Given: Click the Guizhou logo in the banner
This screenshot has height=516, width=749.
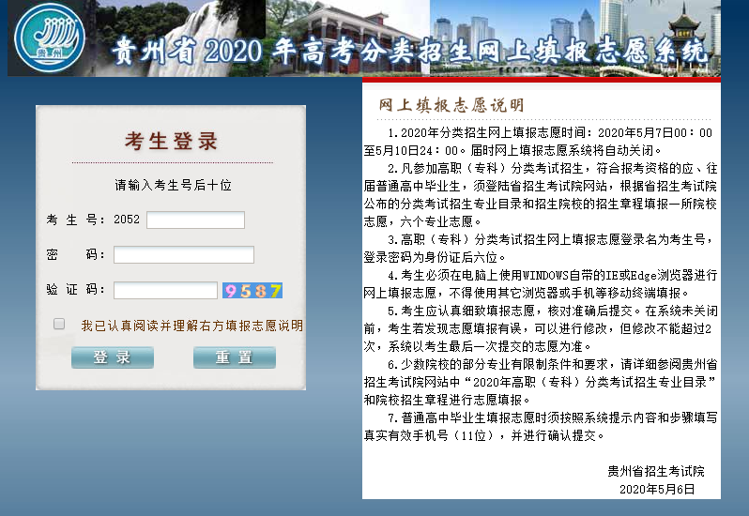Looking at the screenshot, I should 50,38.
